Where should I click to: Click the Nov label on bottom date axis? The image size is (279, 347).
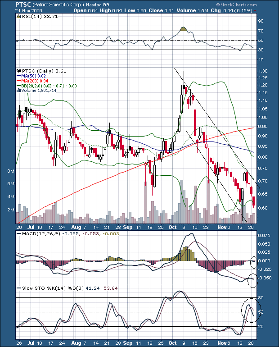click(x=222, y=343)
